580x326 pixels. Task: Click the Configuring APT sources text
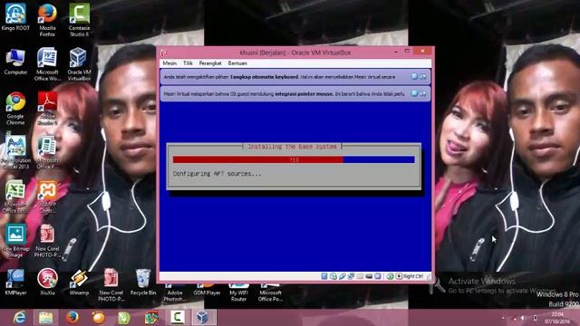point(217,174)
